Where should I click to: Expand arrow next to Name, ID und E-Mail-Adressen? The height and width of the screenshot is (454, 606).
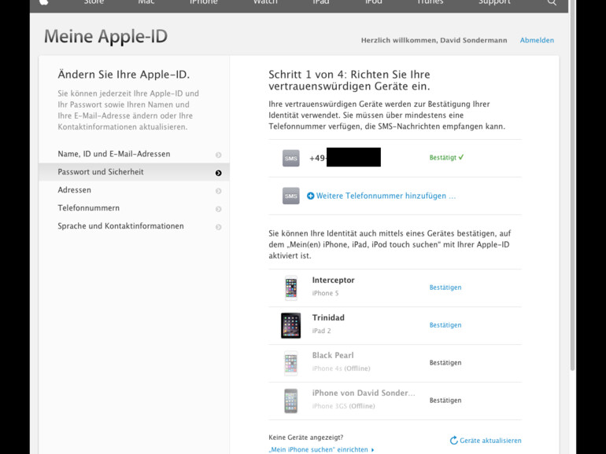tap(218, 155)
